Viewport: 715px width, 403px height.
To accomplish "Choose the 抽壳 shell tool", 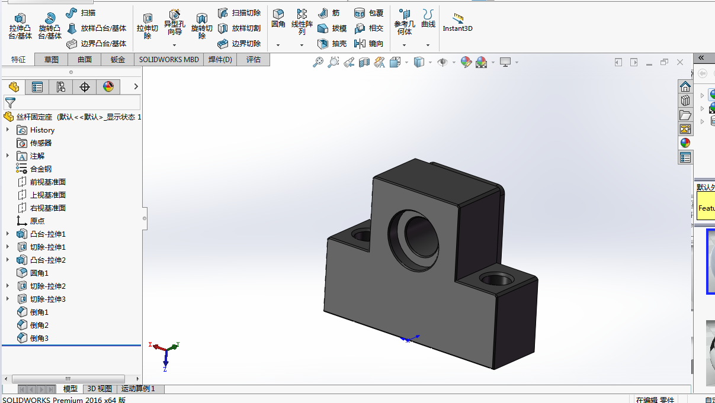I will click(x=332, y=43).
